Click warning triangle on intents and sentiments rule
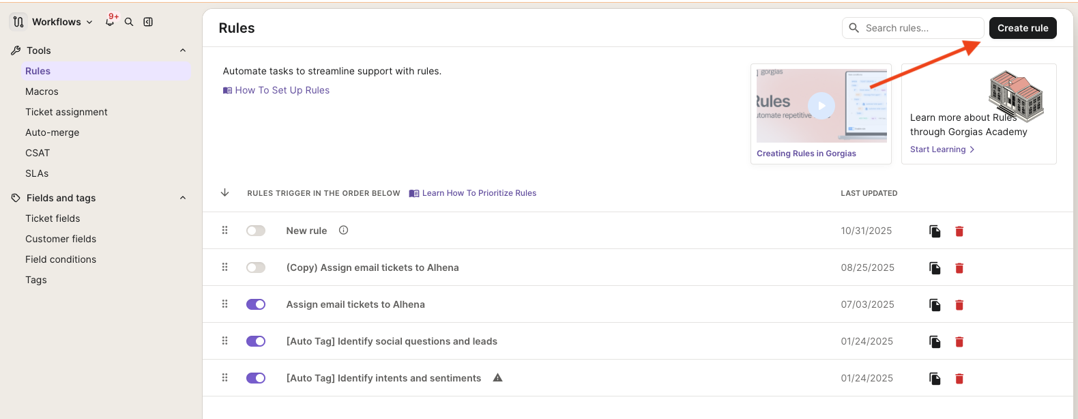This screenshot has width=1078, height=419. click(498, 377)
